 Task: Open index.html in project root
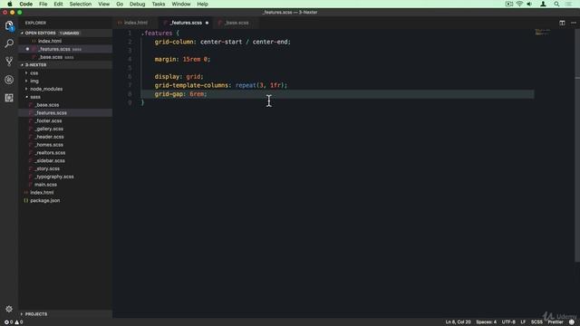pyautogui.click(x=42, y=193)
